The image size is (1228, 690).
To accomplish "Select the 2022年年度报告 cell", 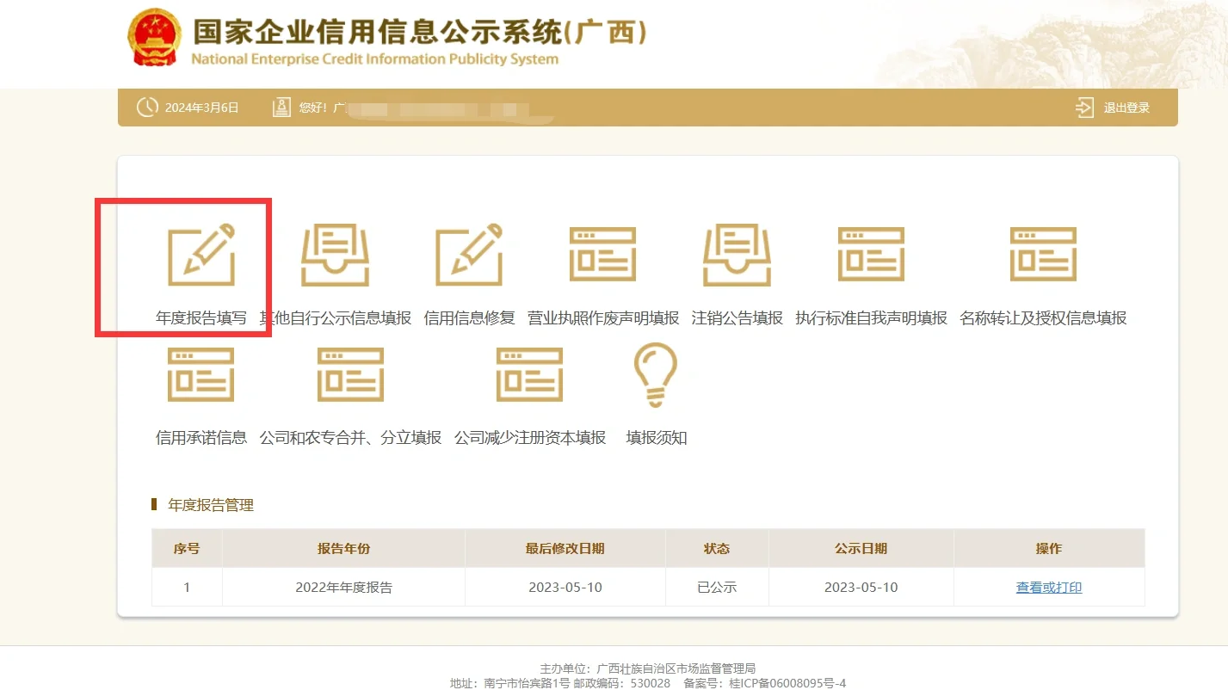I will click(x=343, y=588).
